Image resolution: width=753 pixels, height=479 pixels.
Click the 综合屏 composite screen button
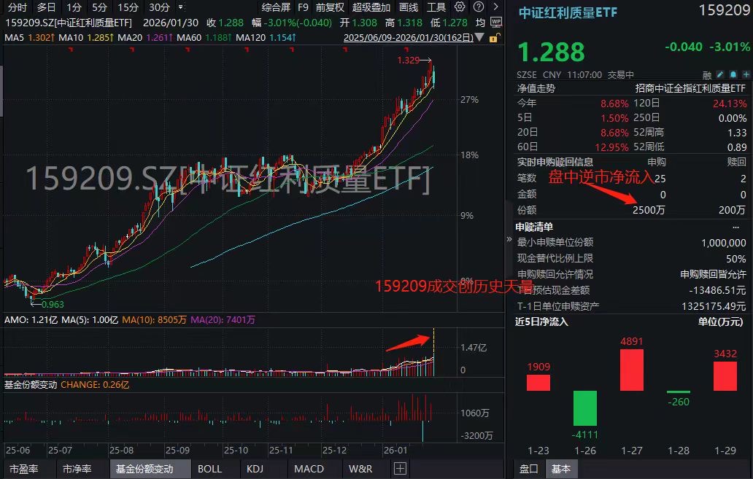[276, 8]
